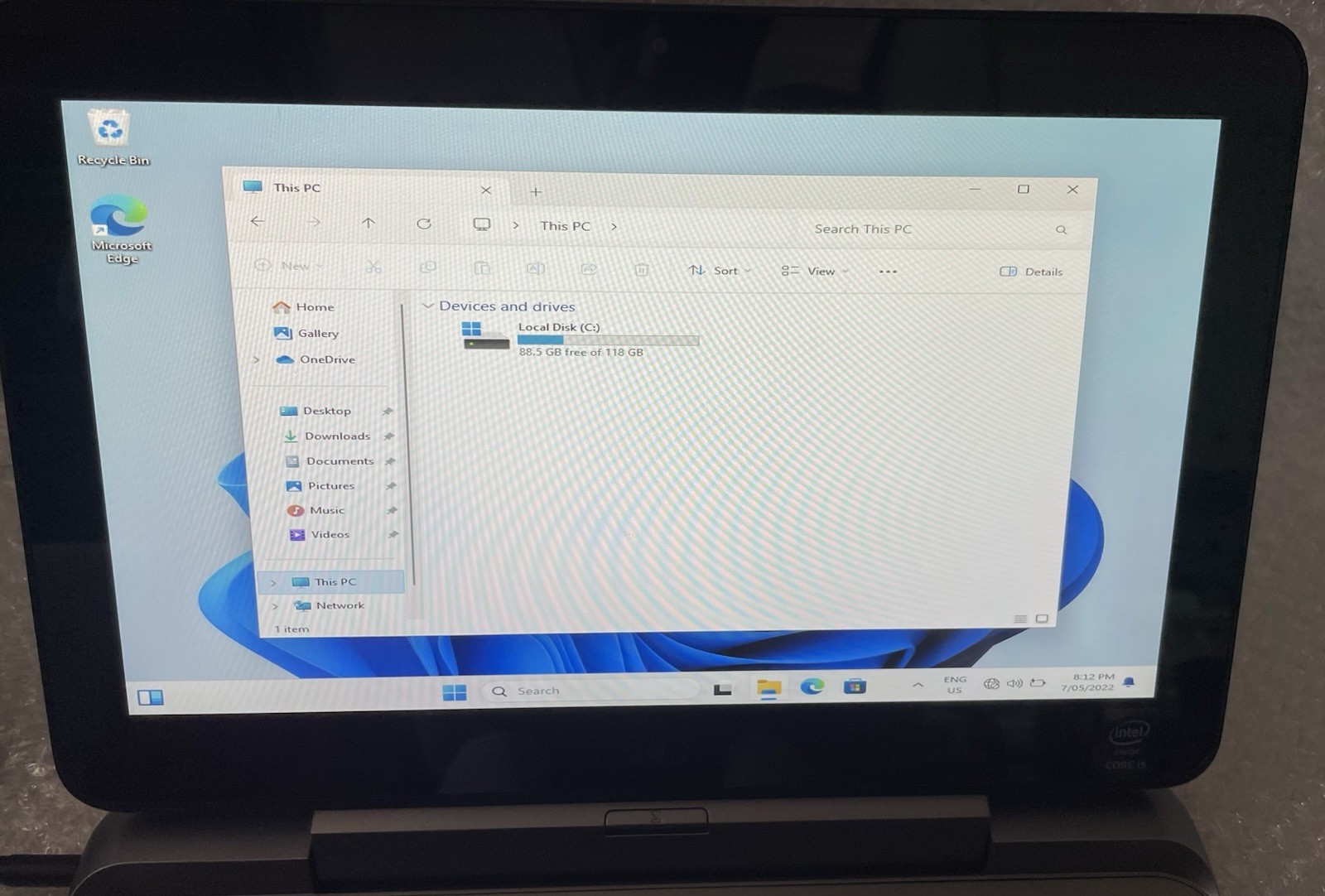Open Microsoft Store from the taskbar
Image resolution: width=1325 pixels, height=896 pixels.
pos(855,686)
